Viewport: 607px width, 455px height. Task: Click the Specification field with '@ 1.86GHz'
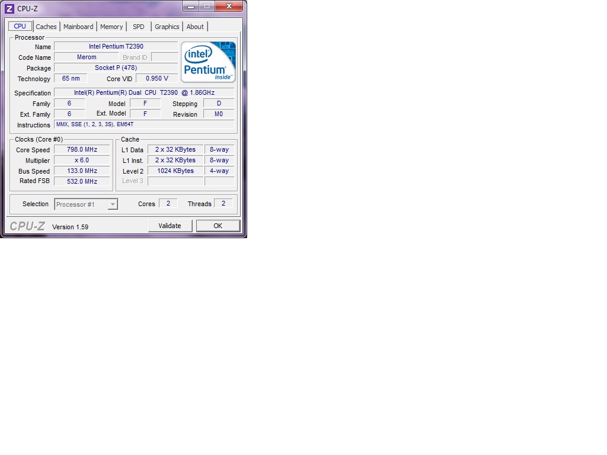pyautogui.click(x=144, y=93)
